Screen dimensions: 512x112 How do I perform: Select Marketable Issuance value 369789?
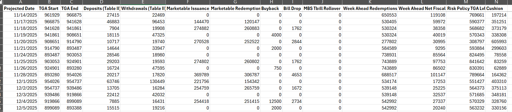[x=188, y=75]
